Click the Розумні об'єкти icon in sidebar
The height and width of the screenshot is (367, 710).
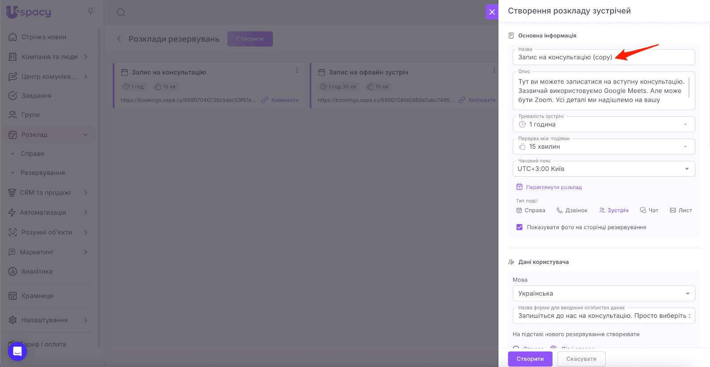[x=13, y=232]
